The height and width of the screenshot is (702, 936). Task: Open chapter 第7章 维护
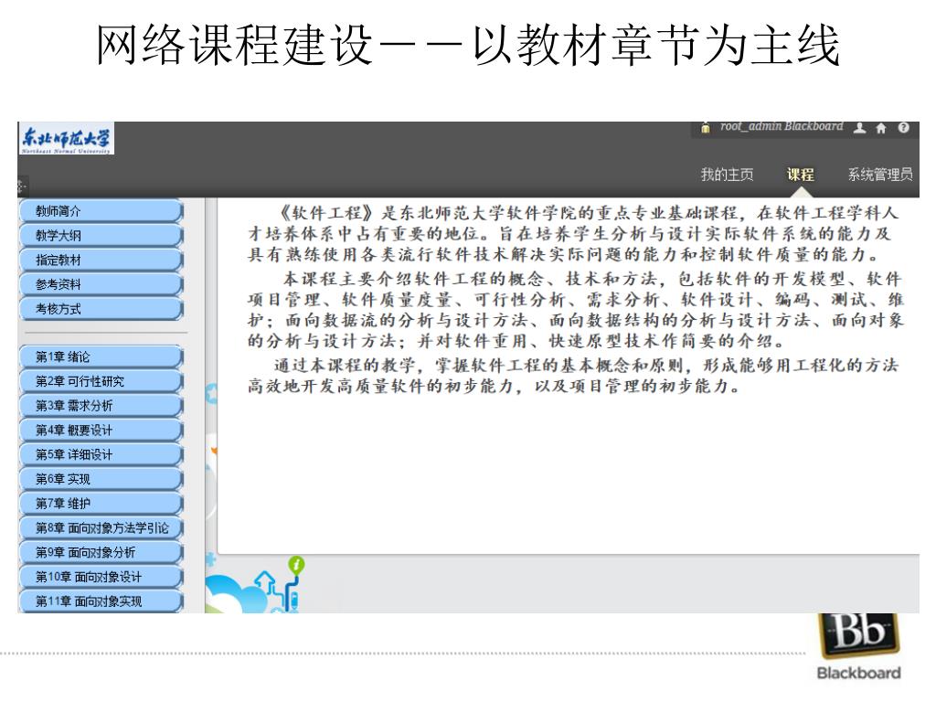pos(101,504)
